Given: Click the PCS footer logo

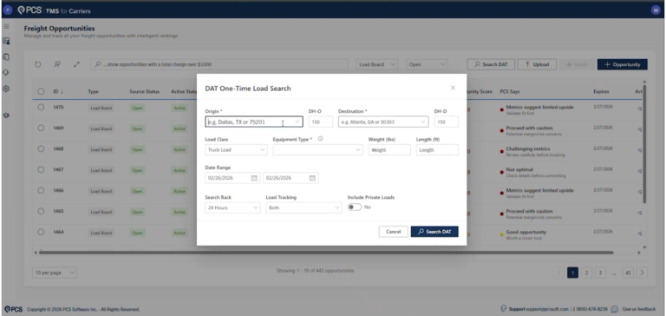Looking at the screenshot, I should (14, 309).
